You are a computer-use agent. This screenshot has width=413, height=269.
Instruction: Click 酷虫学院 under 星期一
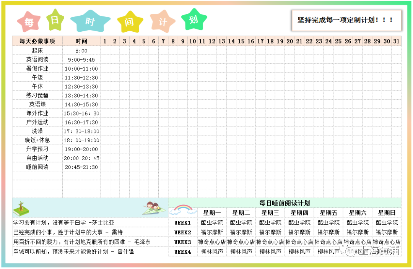click(212, 223)
